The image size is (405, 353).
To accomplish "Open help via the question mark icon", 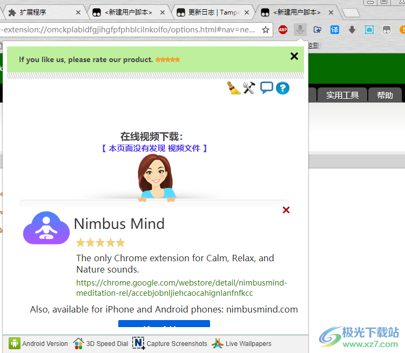I will pyautogui.click(x=283, y=88).
